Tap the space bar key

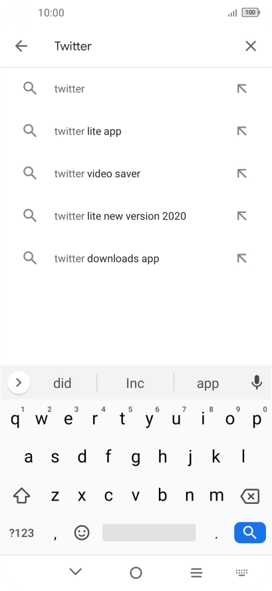tap(149, 532)
